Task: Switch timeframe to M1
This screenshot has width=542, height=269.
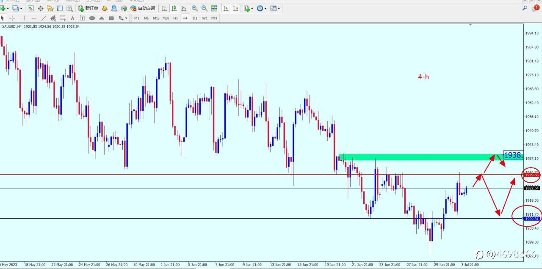Action: tap(137, 18)
